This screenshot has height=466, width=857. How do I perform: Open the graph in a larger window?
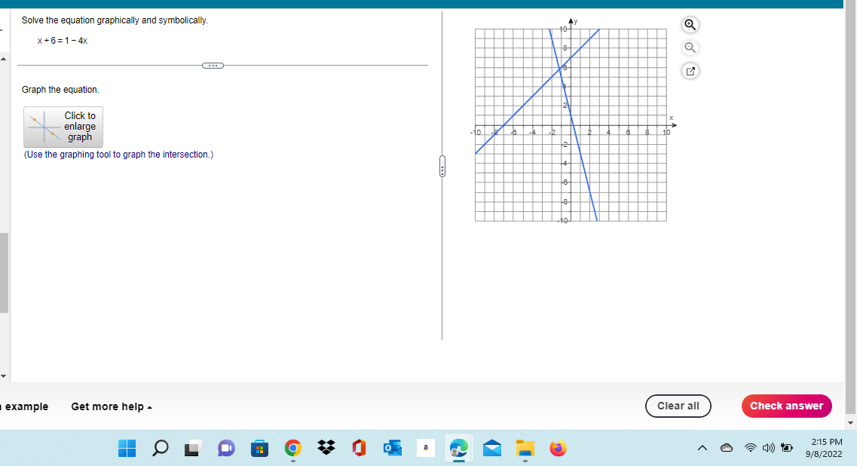689,71
